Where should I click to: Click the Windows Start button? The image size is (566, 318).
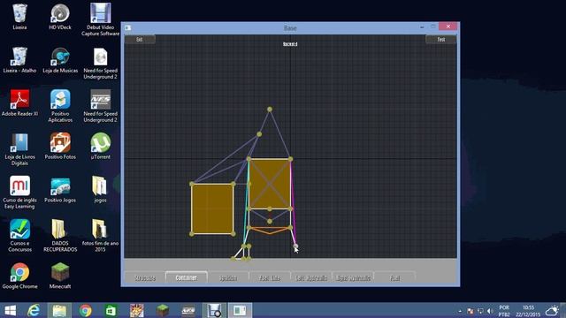10,310
